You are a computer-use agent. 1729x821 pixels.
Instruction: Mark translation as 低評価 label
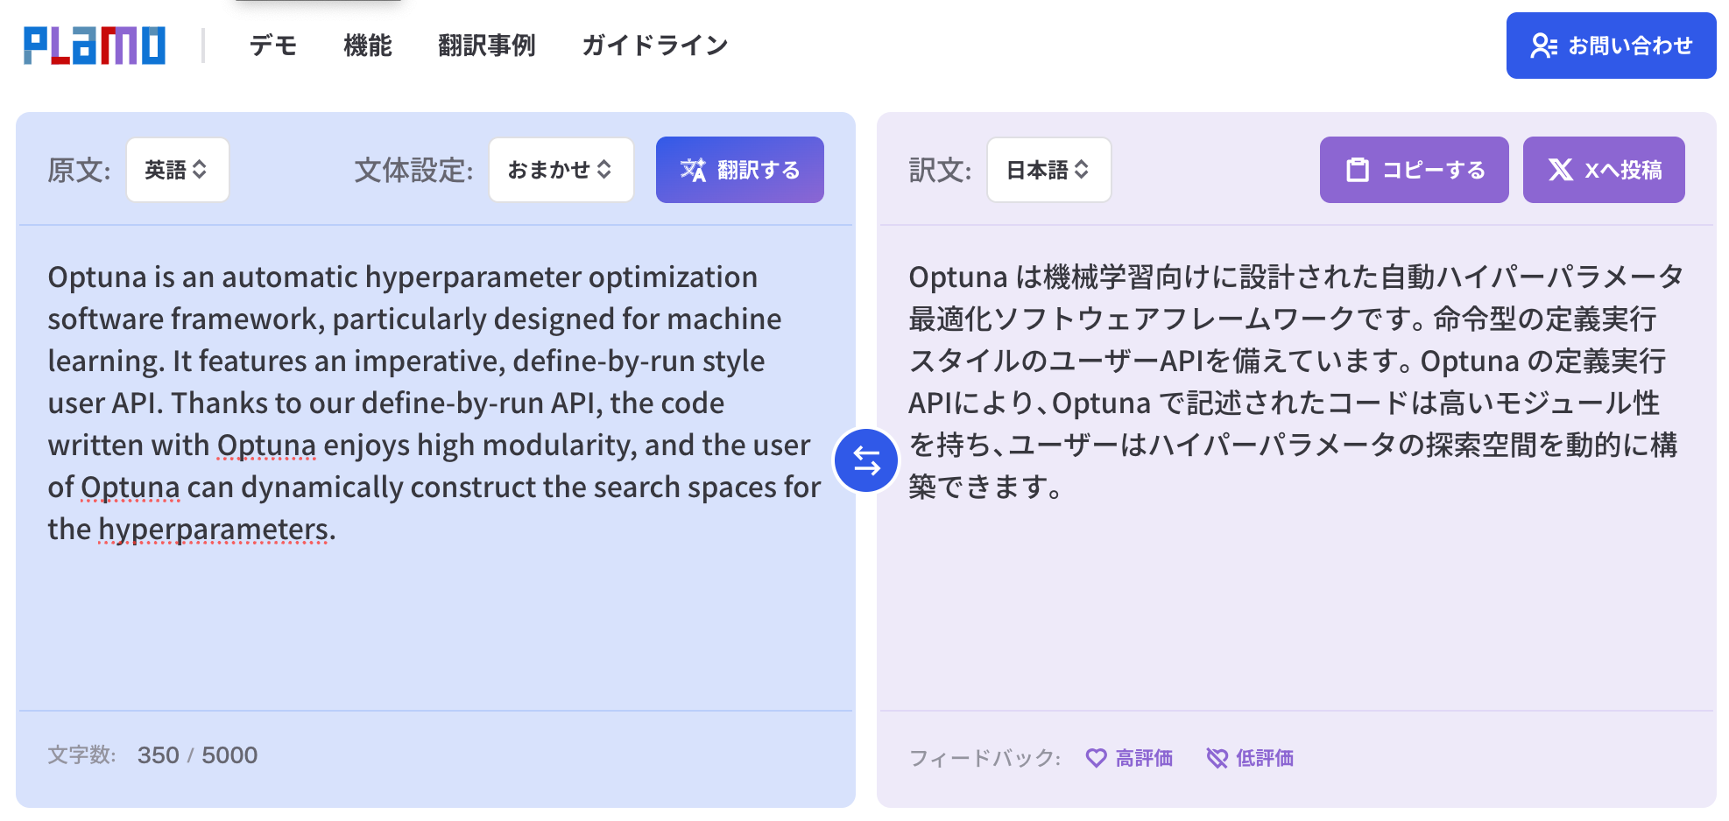tap(1265, 758)
